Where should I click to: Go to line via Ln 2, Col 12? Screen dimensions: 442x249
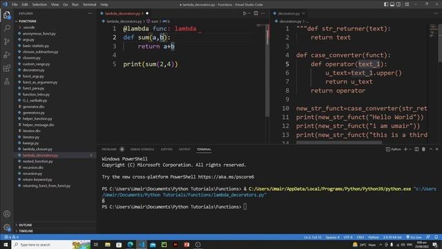313,237
